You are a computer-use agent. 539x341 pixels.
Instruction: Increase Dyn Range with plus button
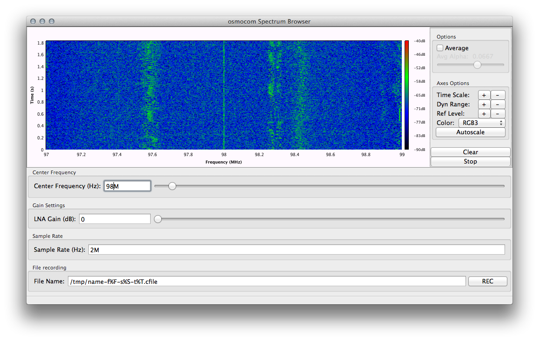click(484, 105)
